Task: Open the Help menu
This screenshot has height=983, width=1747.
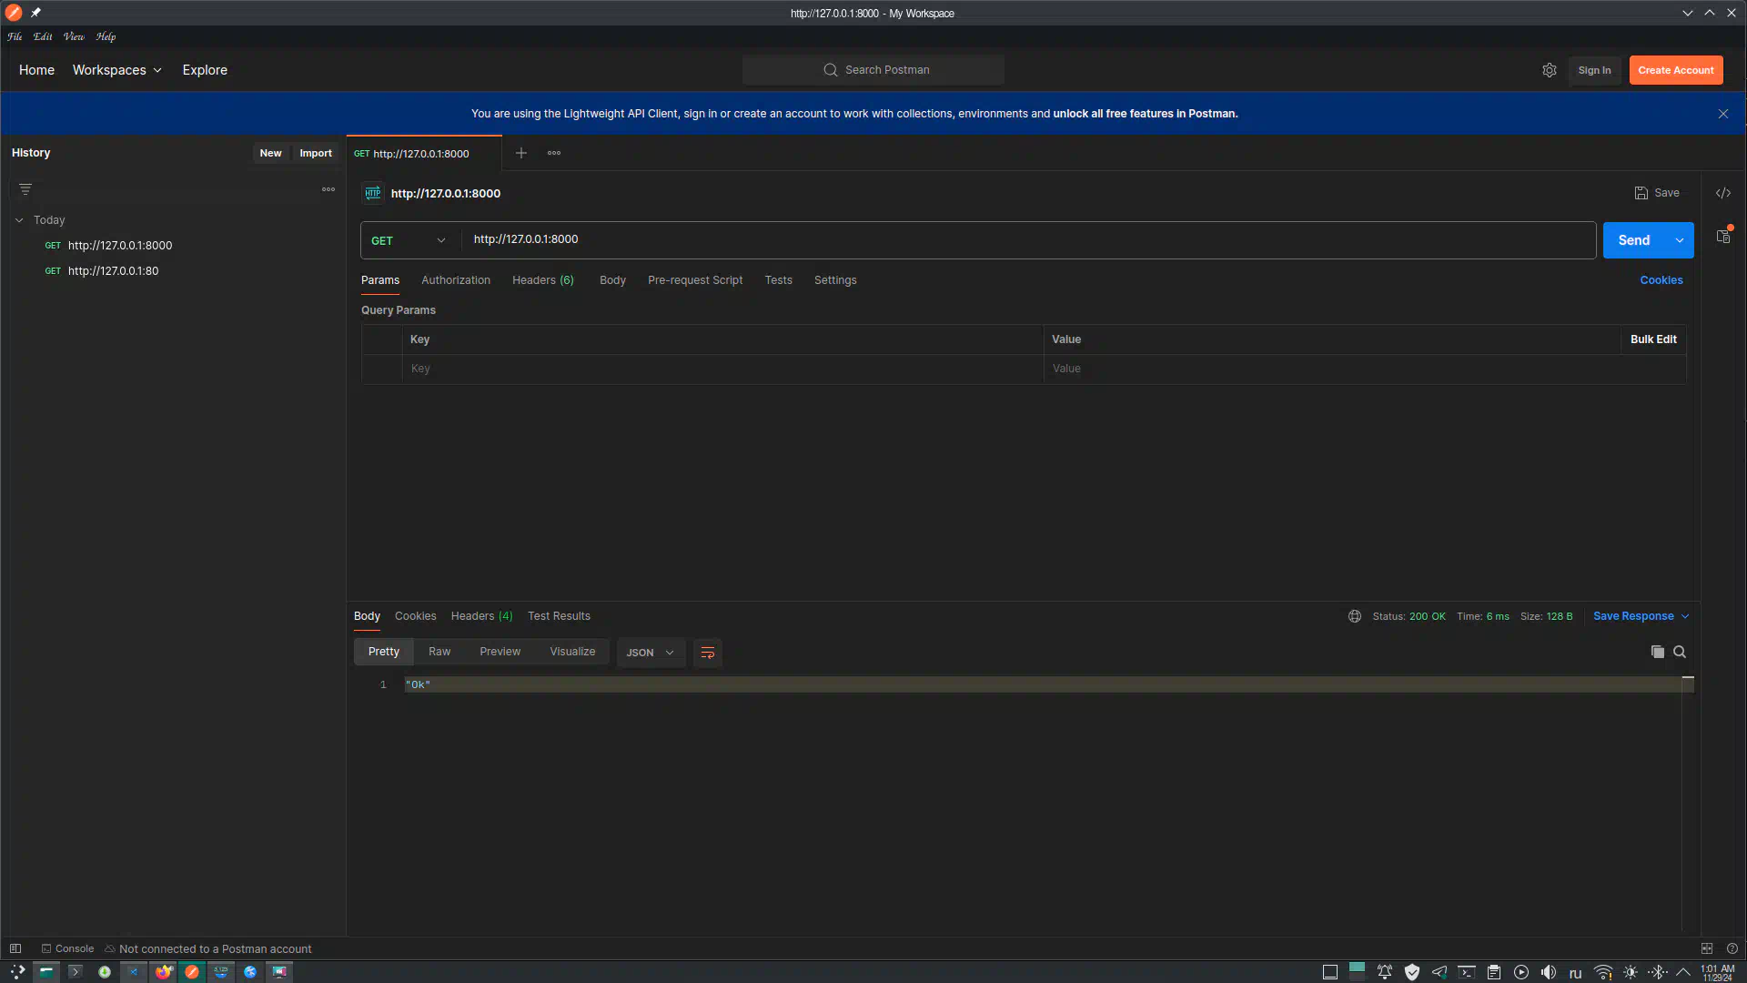Action: [x=106, y=36]
